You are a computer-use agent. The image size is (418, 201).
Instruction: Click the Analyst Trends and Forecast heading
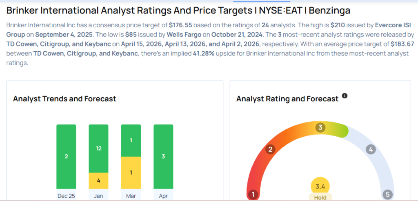pyautogui.click(x=64, y=98)
